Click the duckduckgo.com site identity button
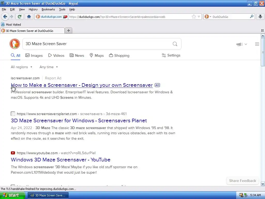Image resolution: width=265 pixels, height=199 pixels. (51, 17)
